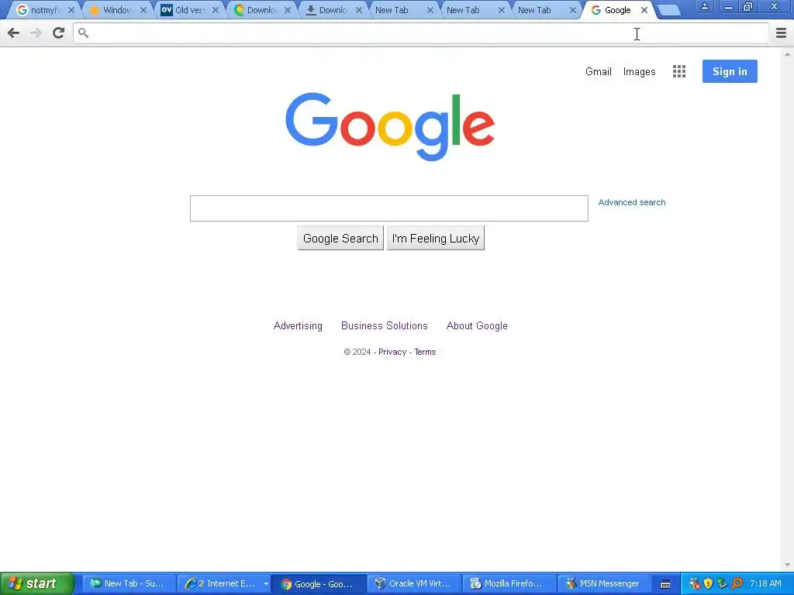Open the Internet Explorer taskbar group
The height and width of the screenshot is (595, 794).
[223, 584]
